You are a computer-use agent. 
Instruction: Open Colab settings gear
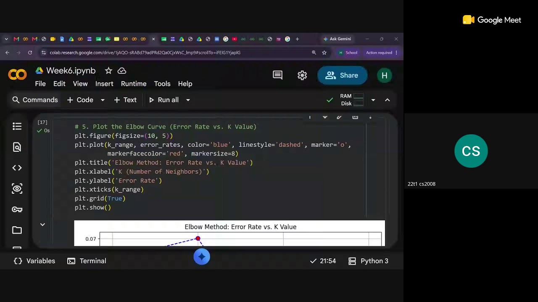tap(302, 75)
